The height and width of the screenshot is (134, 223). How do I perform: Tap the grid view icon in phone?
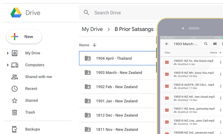tap(215, 44)
